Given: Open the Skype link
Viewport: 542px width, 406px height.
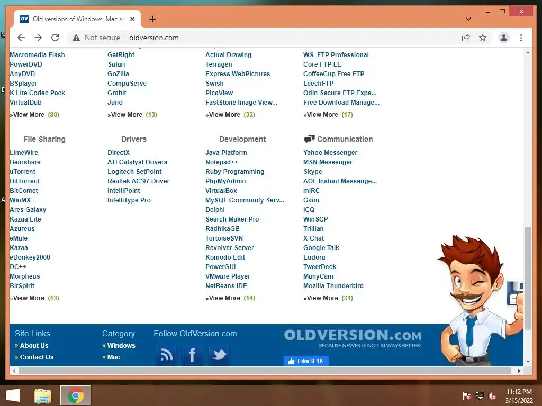Looking at the screenshot, I should click(x=313, y=172).
